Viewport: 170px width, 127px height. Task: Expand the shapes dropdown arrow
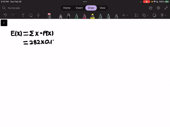(x=148, y=15)
